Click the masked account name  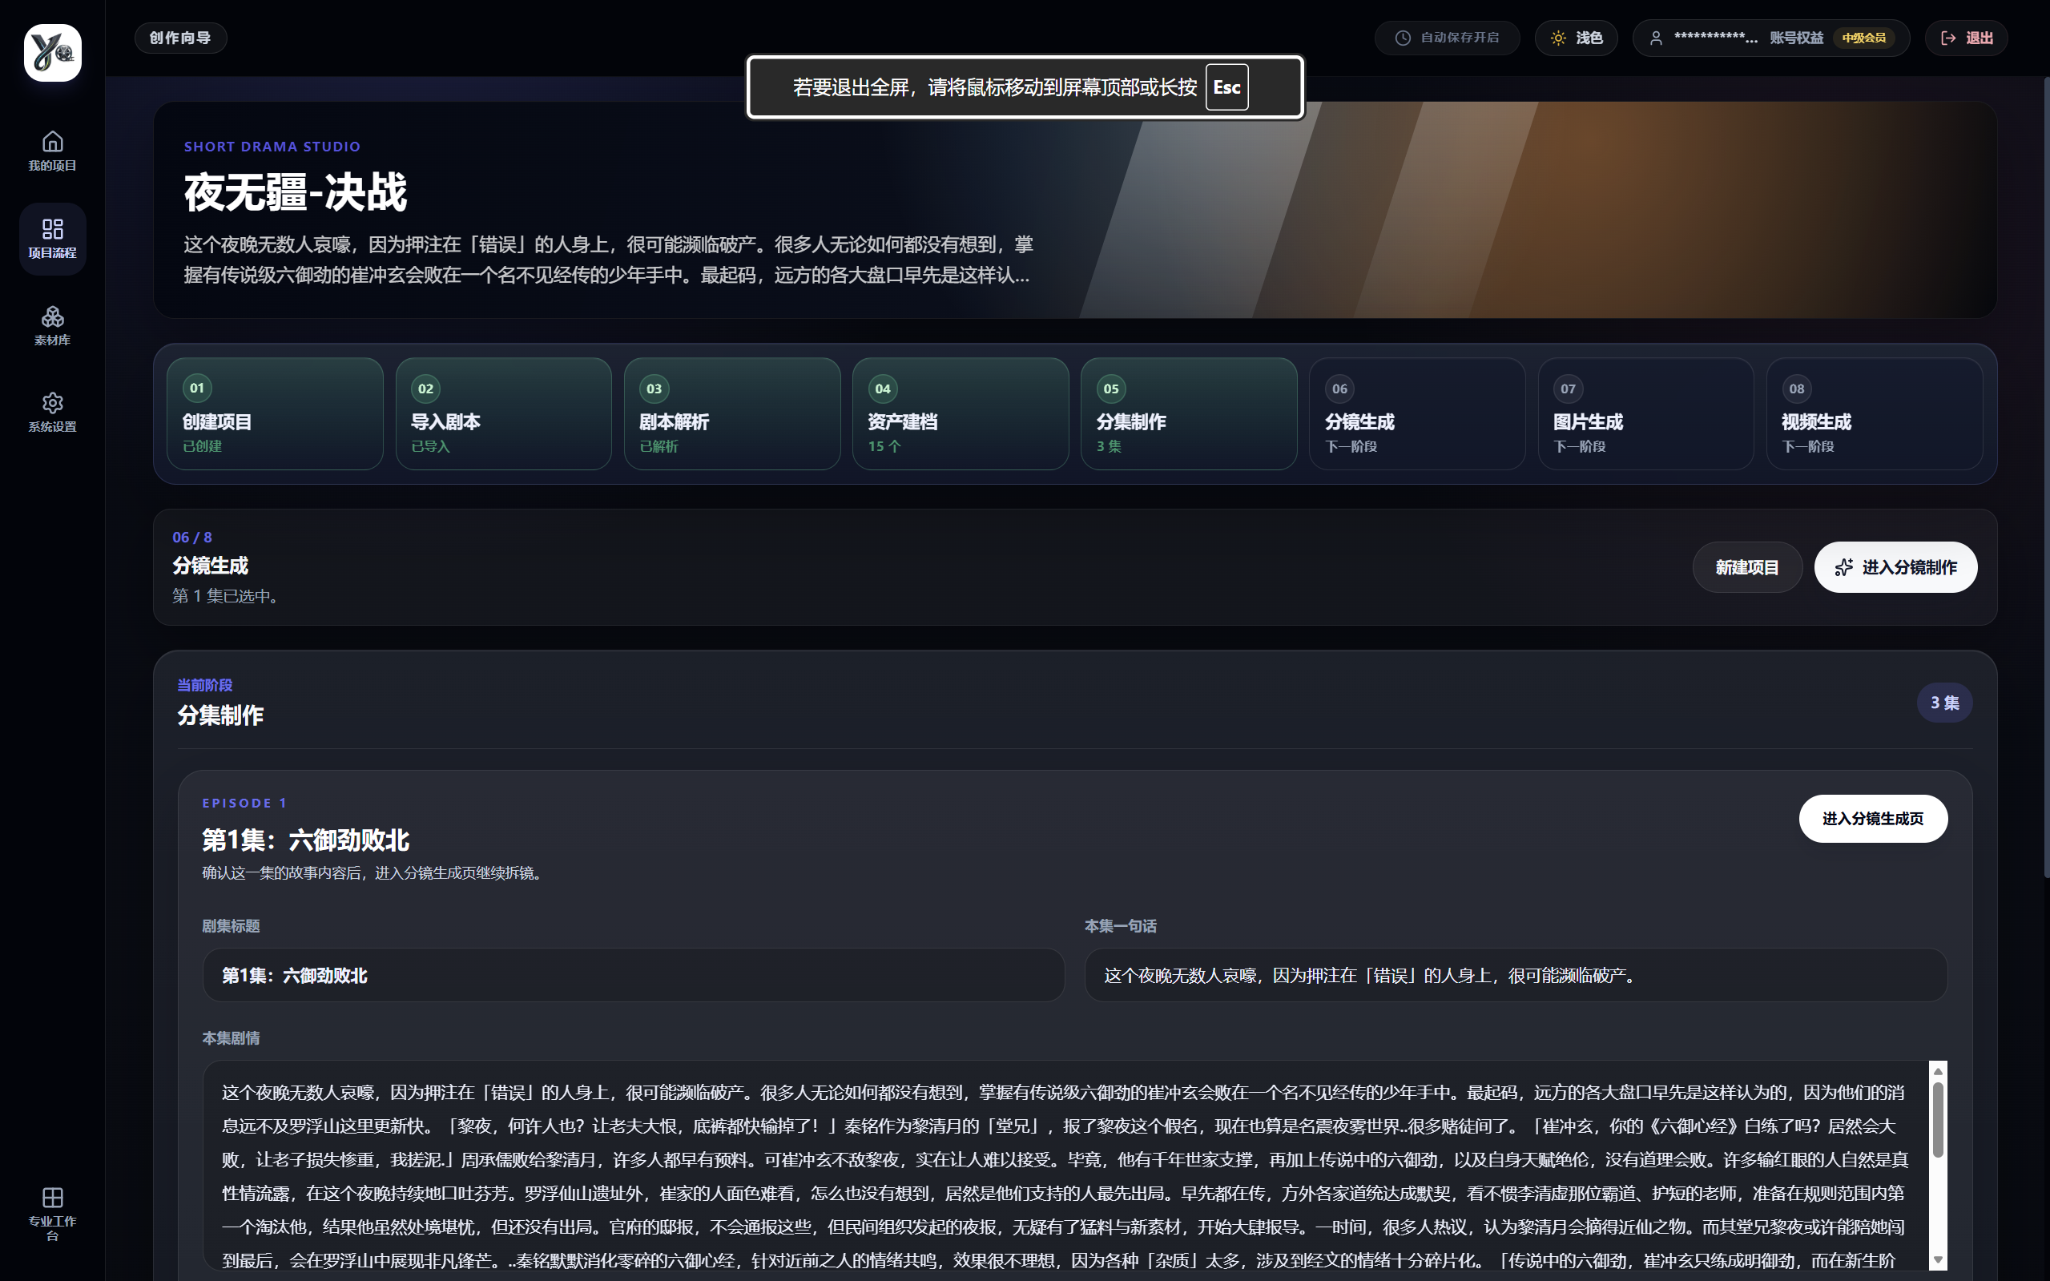click(x=1715, y=38)
